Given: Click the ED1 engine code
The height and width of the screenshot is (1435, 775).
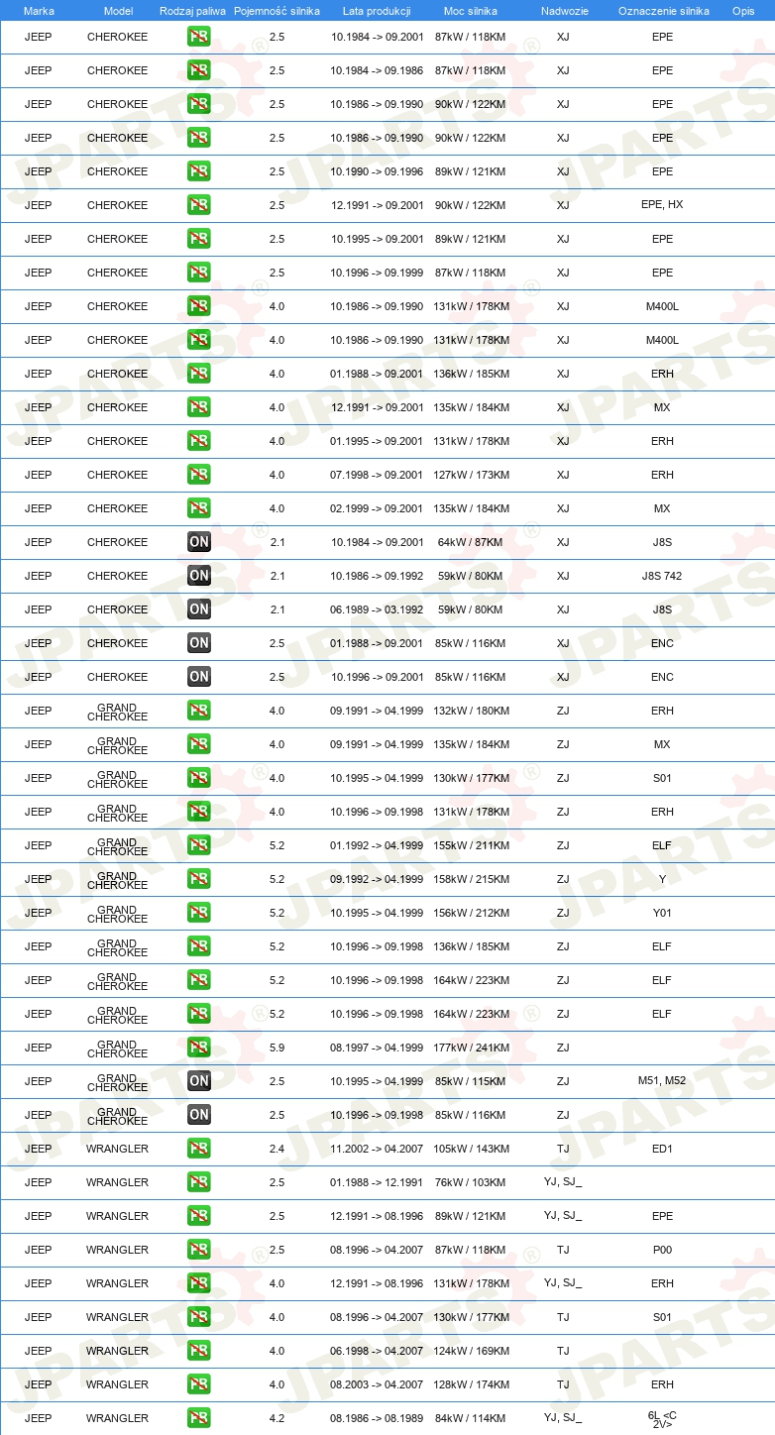Looking at the screenshot, I should [x=662, y=1149].
